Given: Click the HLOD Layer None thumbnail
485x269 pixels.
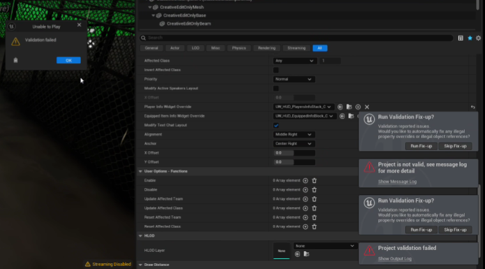Looking at the screenshot, I should 281,251.
